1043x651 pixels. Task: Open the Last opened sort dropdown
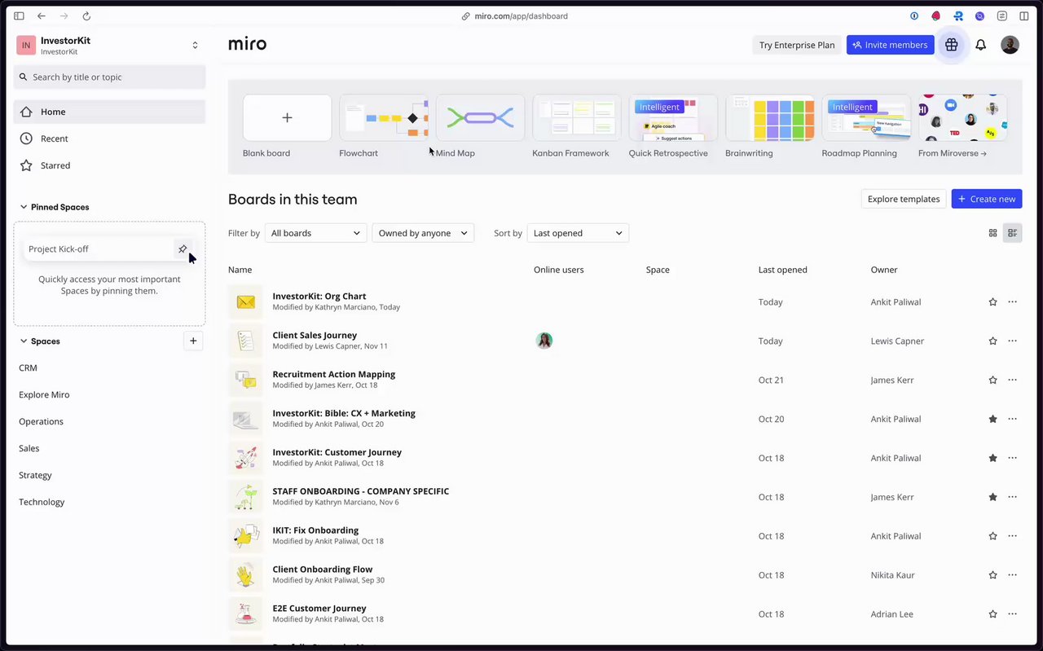tap(578, 233)
